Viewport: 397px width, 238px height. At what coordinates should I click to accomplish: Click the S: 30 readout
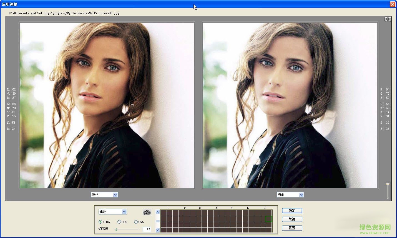385,123
